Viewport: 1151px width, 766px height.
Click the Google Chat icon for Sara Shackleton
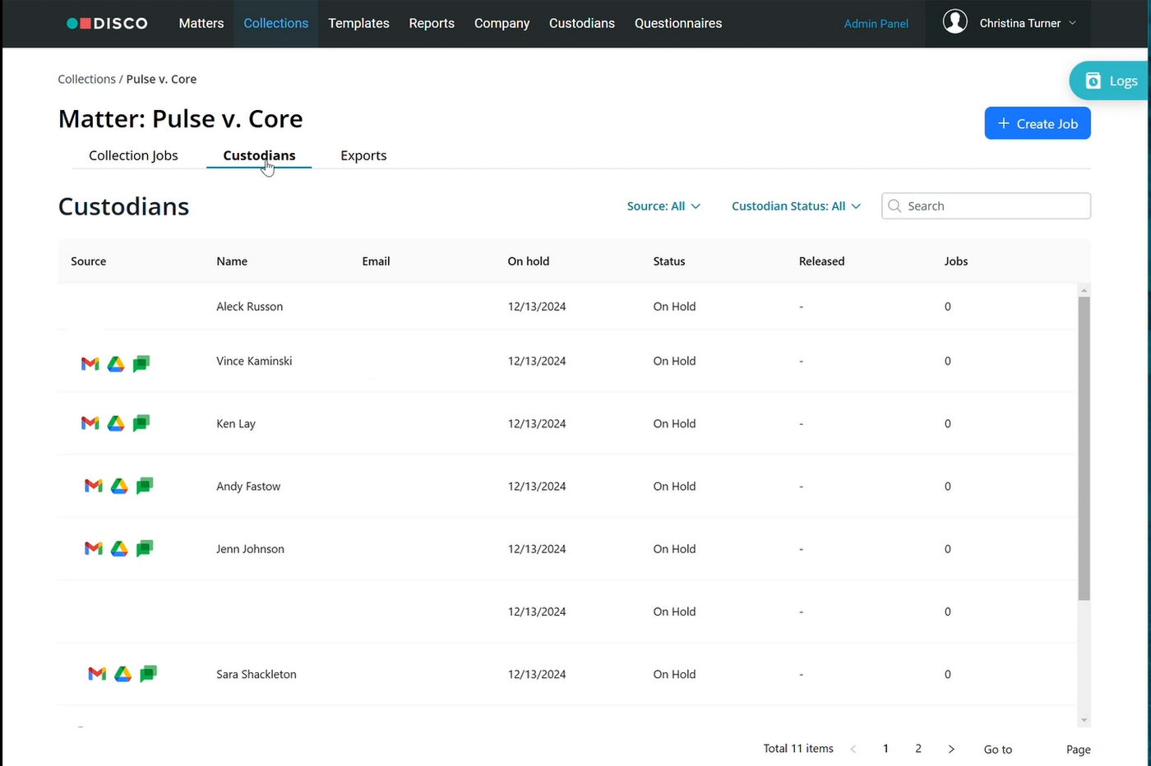[148, 674]
